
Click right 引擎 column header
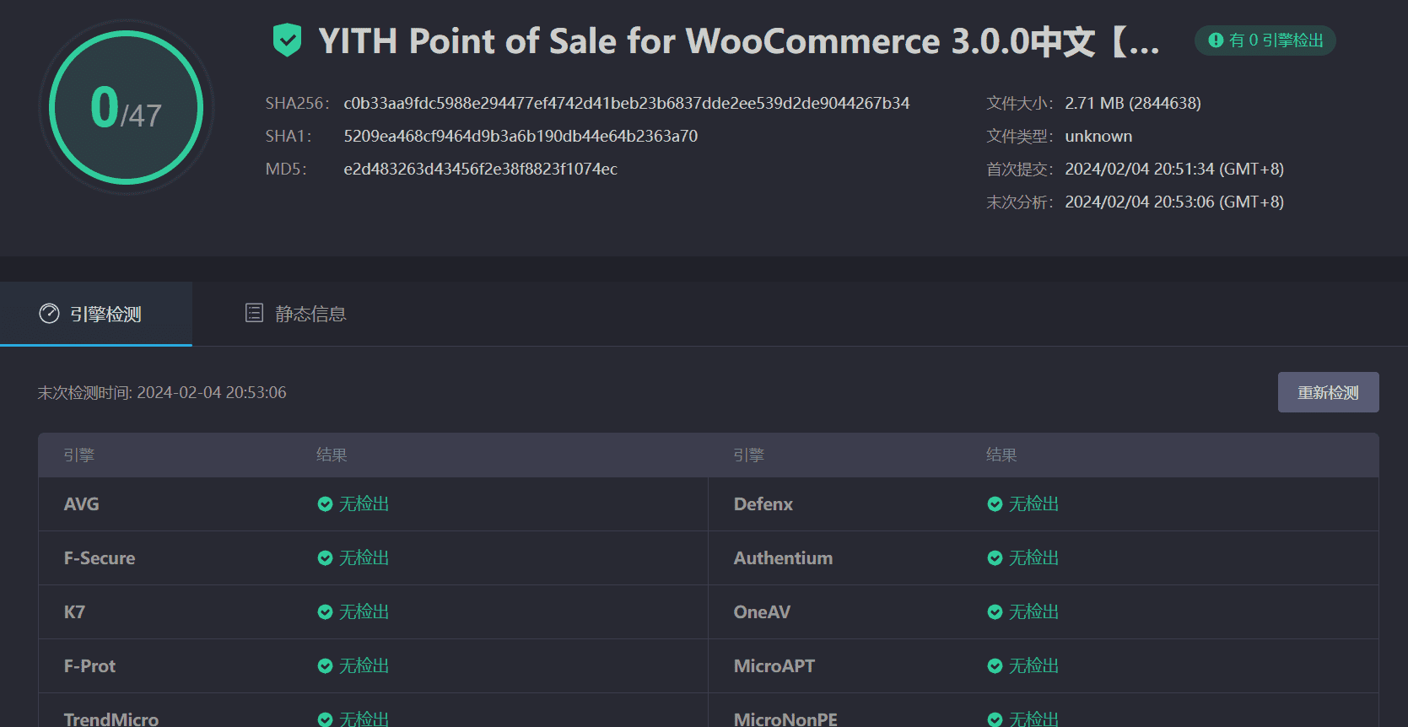coord(749,455)
